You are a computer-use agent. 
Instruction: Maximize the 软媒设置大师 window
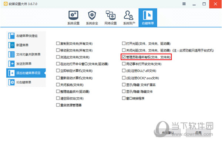point(204,4)
